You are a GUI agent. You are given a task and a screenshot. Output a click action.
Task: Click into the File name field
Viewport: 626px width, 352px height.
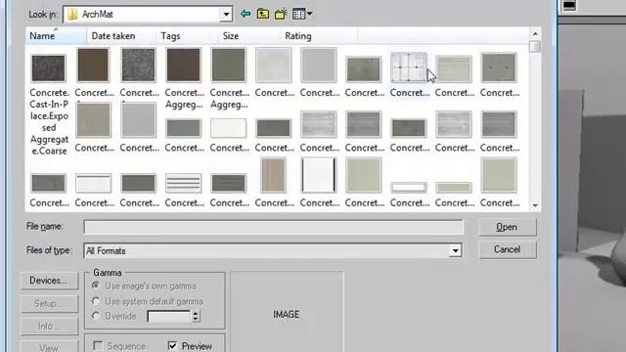coord(274,227)
